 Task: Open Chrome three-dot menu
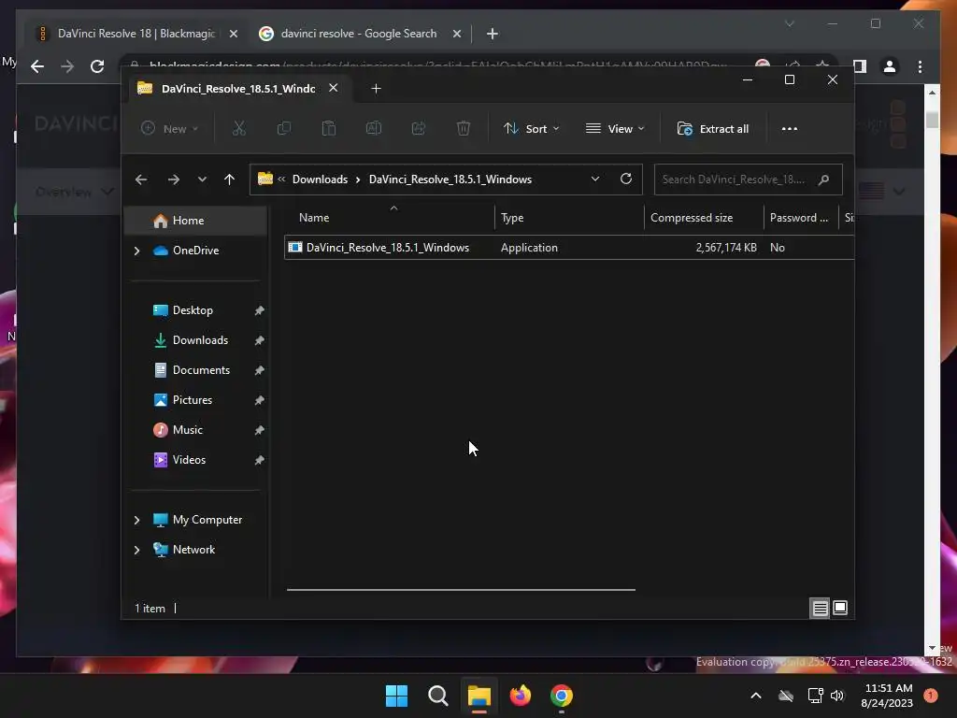tap(920, 66)
